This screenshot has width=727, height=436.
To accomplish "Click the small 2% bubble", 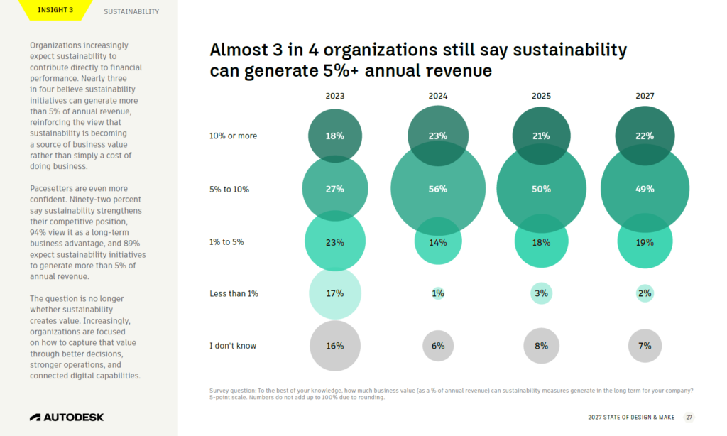I will 645,293.
